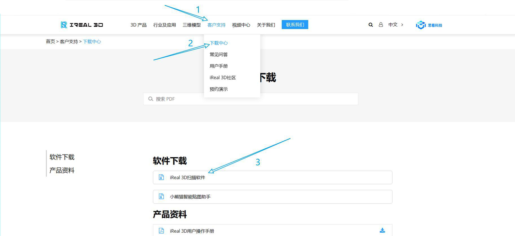515x236 pixels.
Task: Select 预约演示 in the dropdown
Action: pos(219,89)
